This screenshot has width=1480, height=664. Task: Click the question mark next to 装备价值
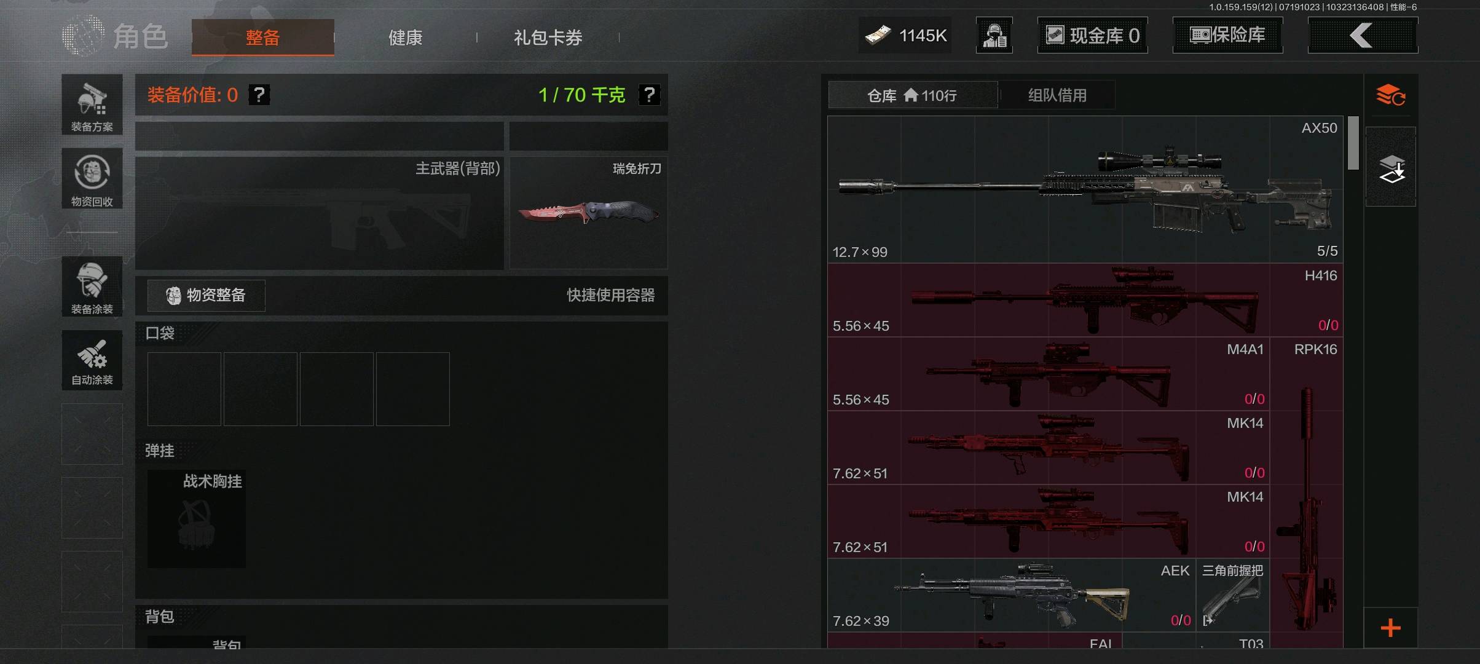(259, 95)
